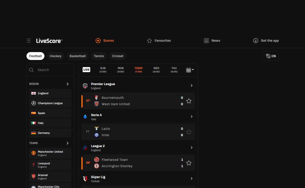Click Get the app link

[x=266, y=41]
